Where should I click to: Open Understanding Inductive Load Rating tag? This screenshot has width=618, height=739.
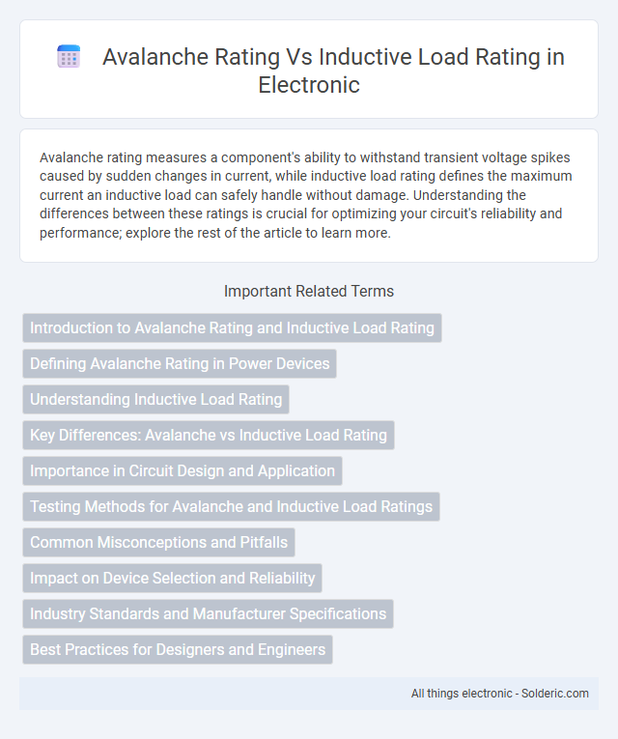155,399
